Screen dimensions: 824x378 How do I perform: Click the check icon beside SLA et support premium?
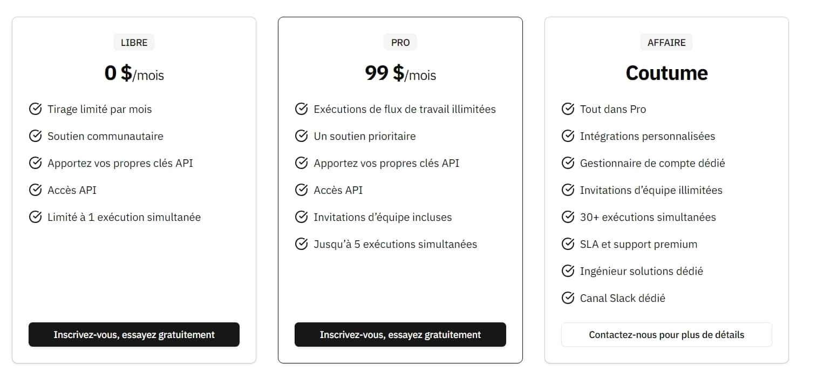click(x=568, y=244)
